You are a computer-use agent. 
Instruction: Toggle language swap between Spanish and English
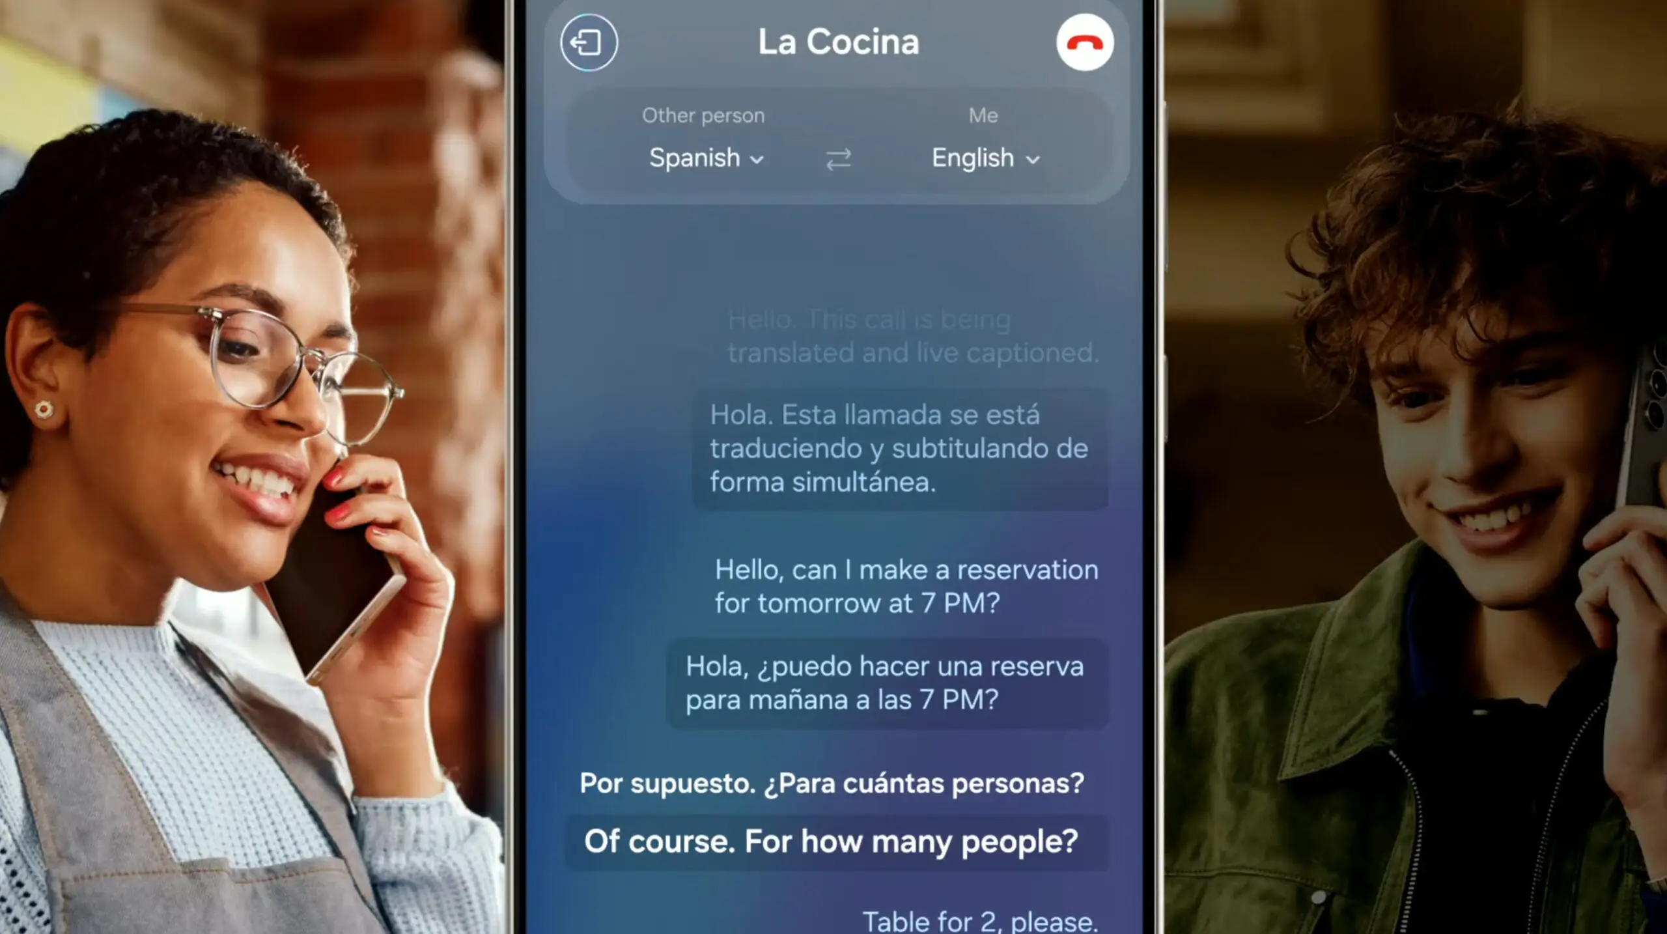pos(835,158)
